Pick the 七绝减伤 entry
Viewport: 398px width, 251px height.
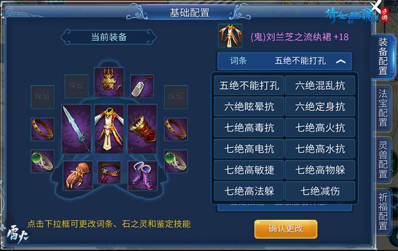tap(320, 191)
